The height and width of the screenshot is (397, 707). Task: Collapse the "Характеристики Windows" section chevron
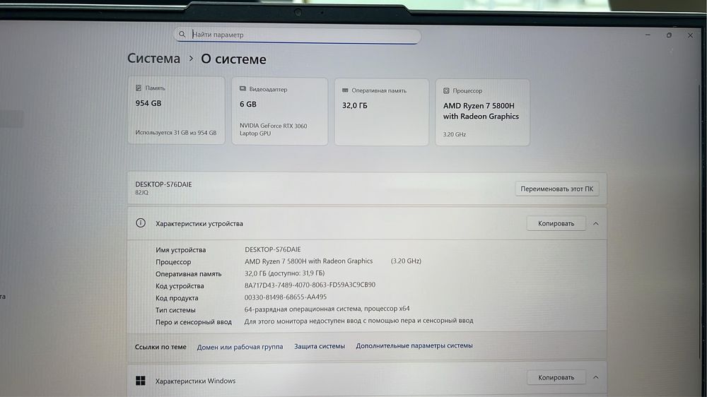tap(595, 377)
